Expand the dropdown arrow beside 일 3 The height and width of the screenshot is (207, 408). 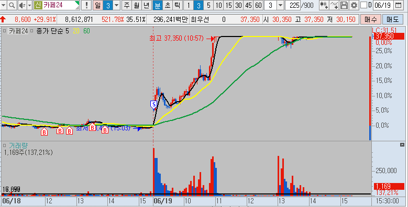[x=117, y=5]
